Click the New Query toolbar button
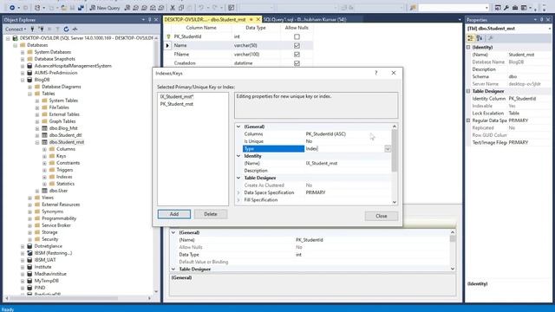 [105, 8]
